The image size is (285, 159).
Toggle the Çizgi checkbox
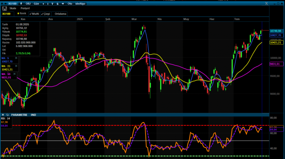click(45, 14)
